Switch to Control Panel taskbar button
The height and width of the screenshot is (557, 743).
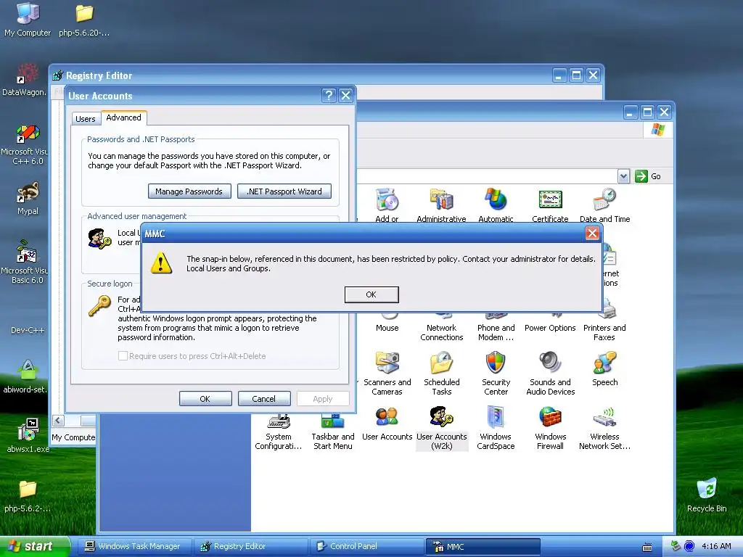pos(366,547)
